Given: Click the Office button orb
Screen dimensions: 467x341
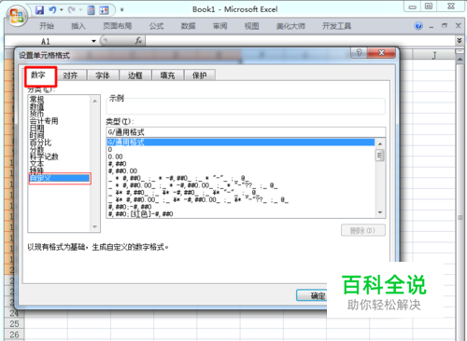Looking at the screenshot, I should click(x=17, y=15).
